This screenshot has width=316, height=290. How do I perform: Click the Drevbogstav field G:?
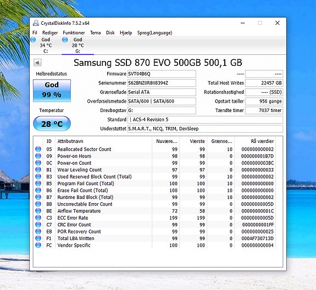(162, 110)
